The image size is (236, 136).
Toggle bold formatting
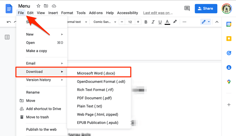(x=146, y=22)
